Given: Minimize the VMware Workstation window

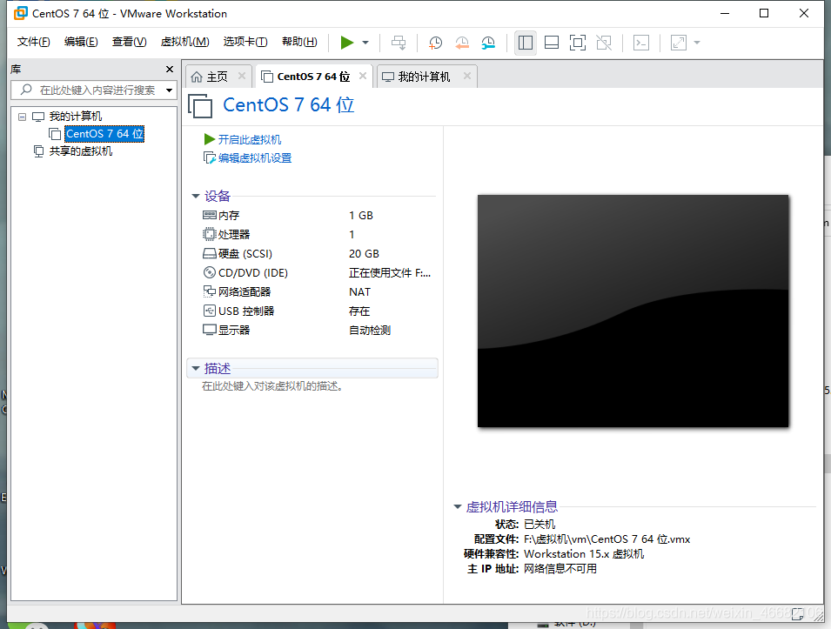Looking at the screenshot, I should [x=725, y=13].
